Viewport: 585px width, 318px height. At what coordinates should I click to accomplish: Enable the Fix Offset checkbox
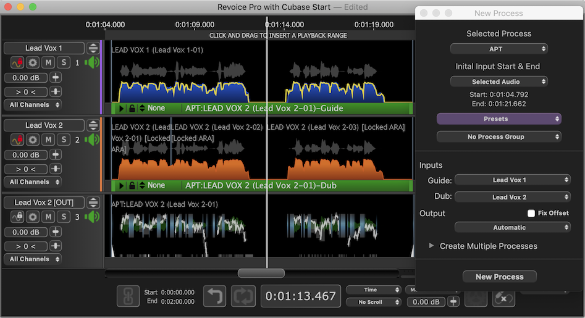click(x=531, y=213)
